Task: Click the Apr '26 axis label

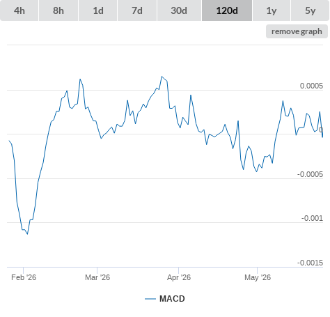Action: 179,277
